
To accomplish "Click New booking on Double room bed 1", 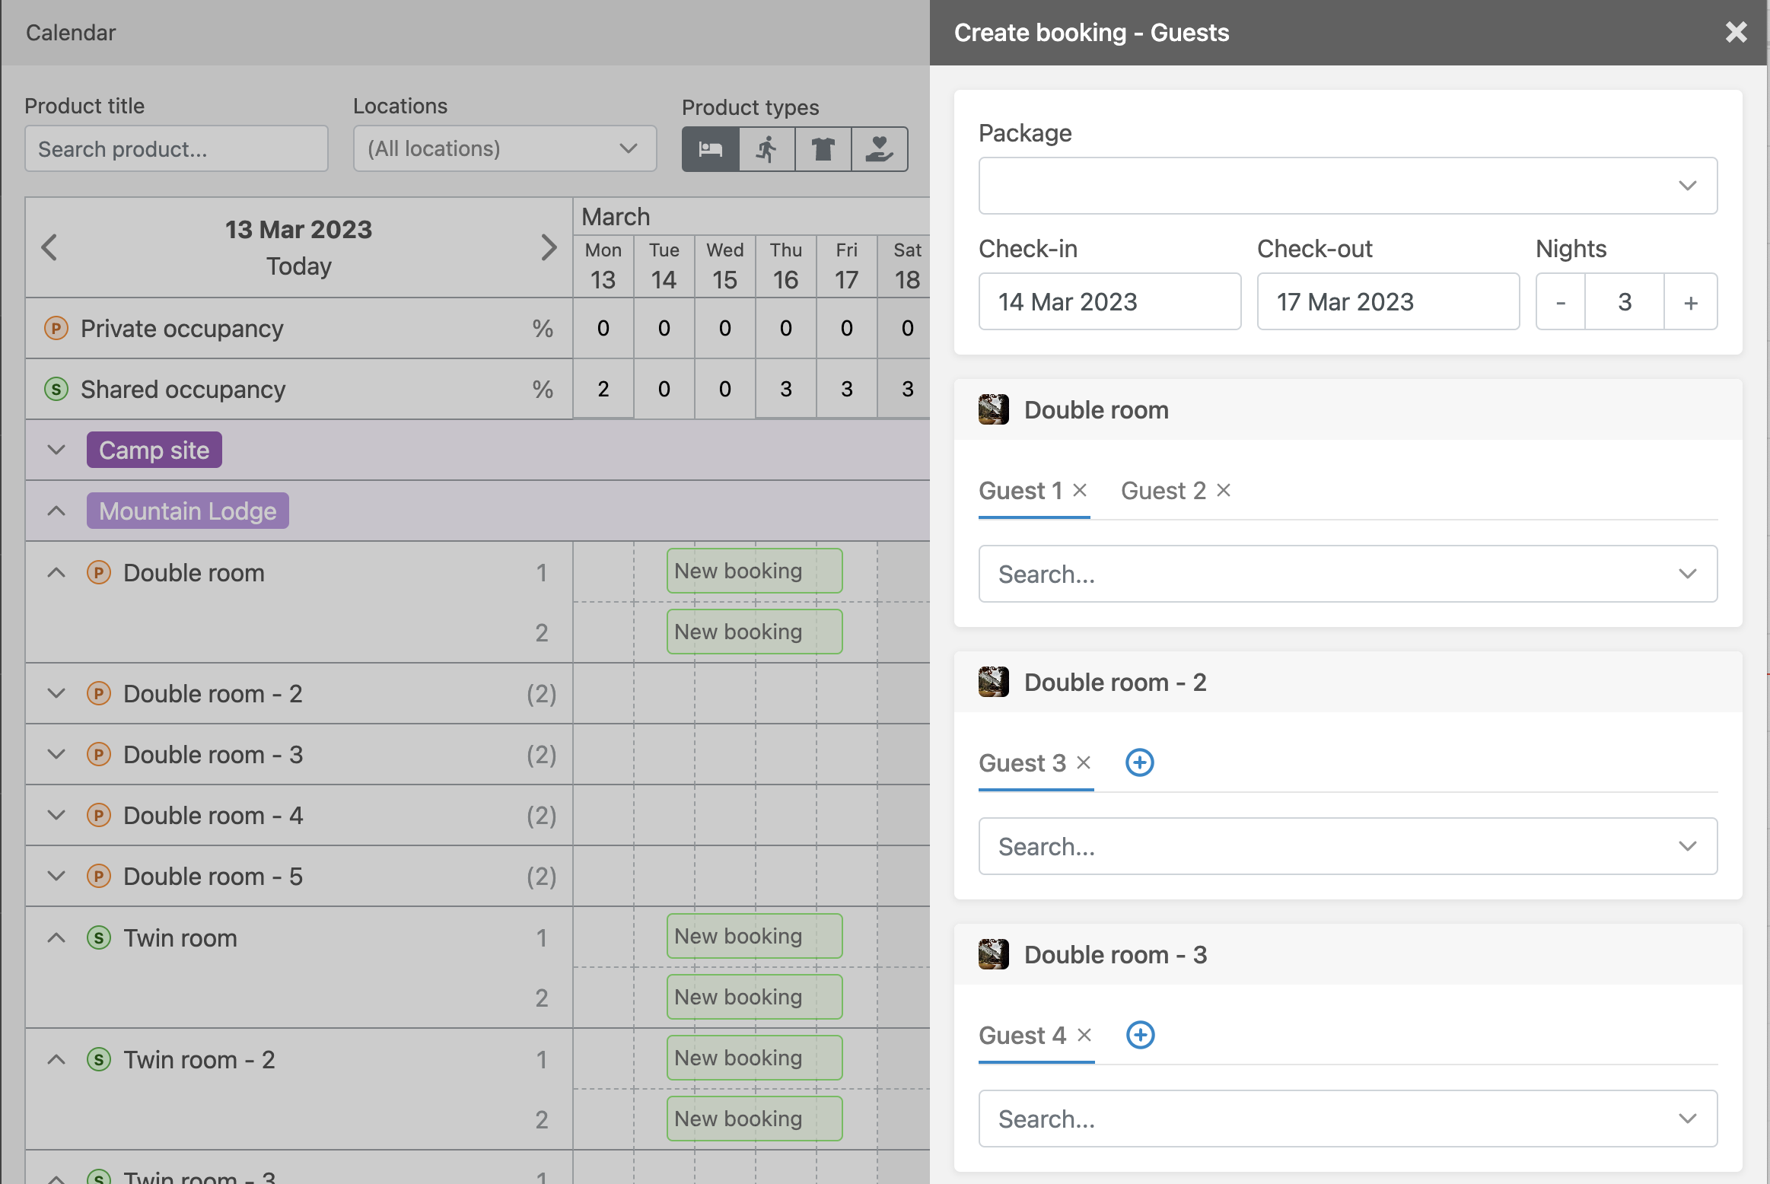I will [754, 571].
